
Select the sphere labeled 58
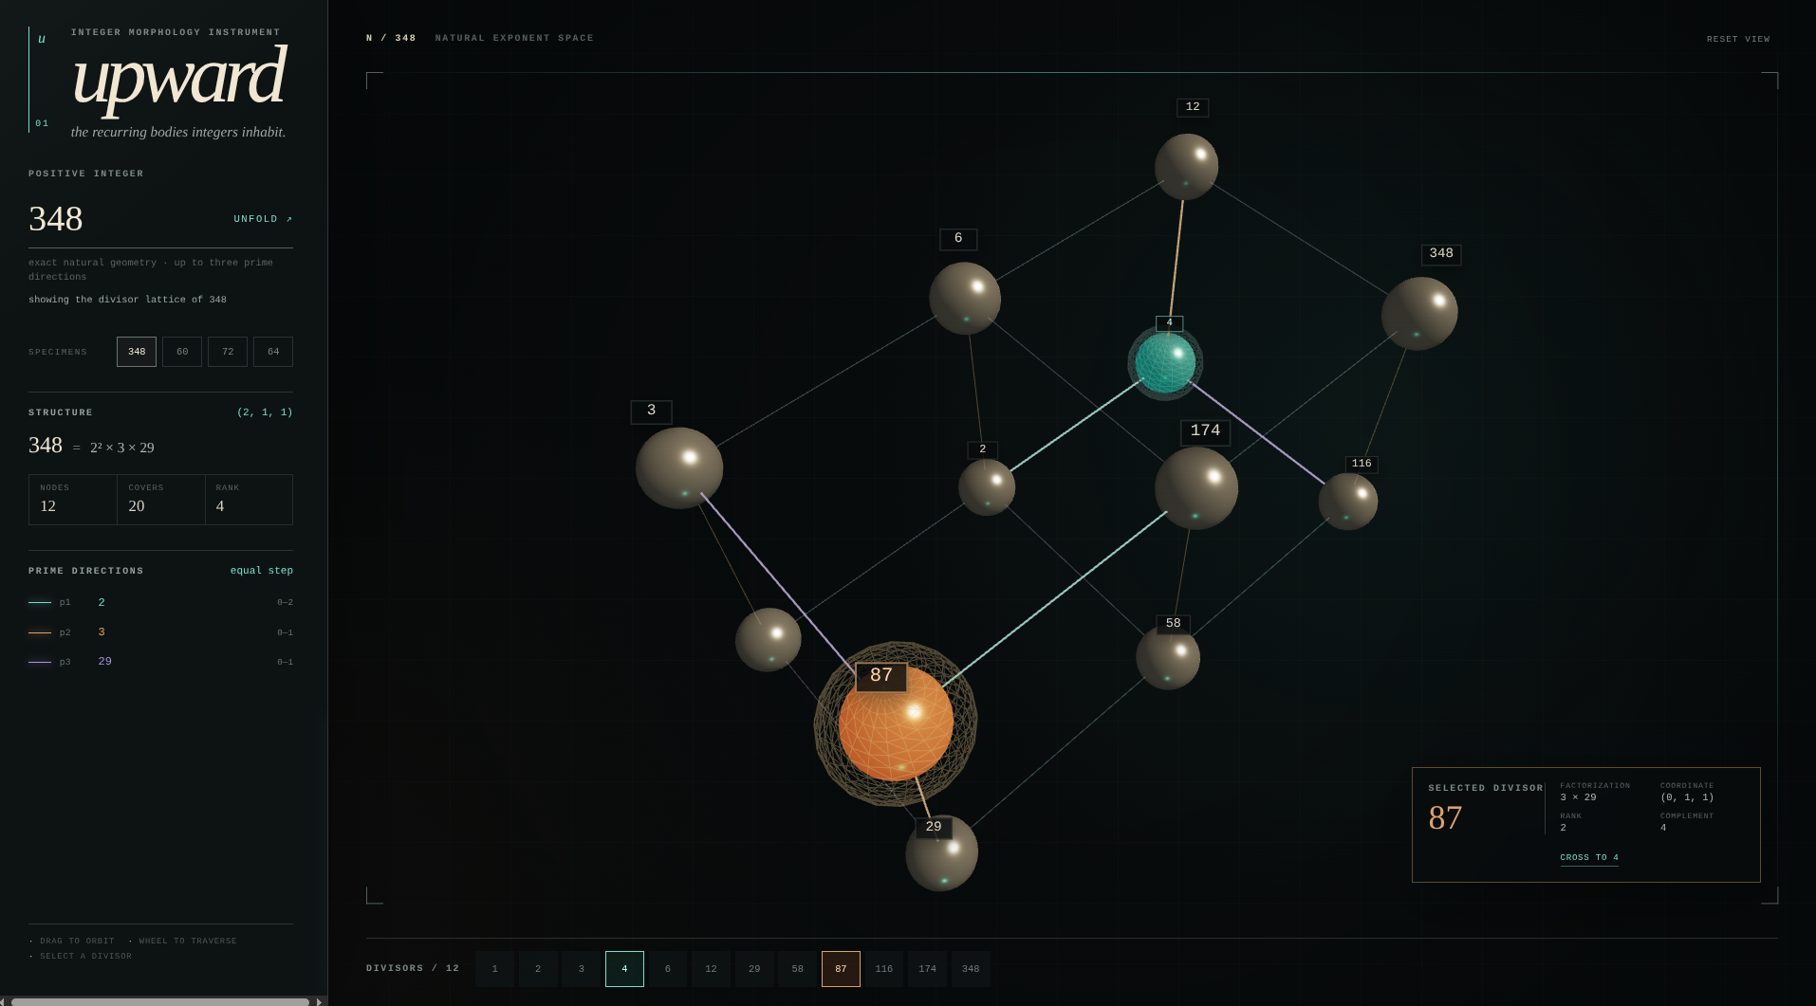[x=1168, y=657]
